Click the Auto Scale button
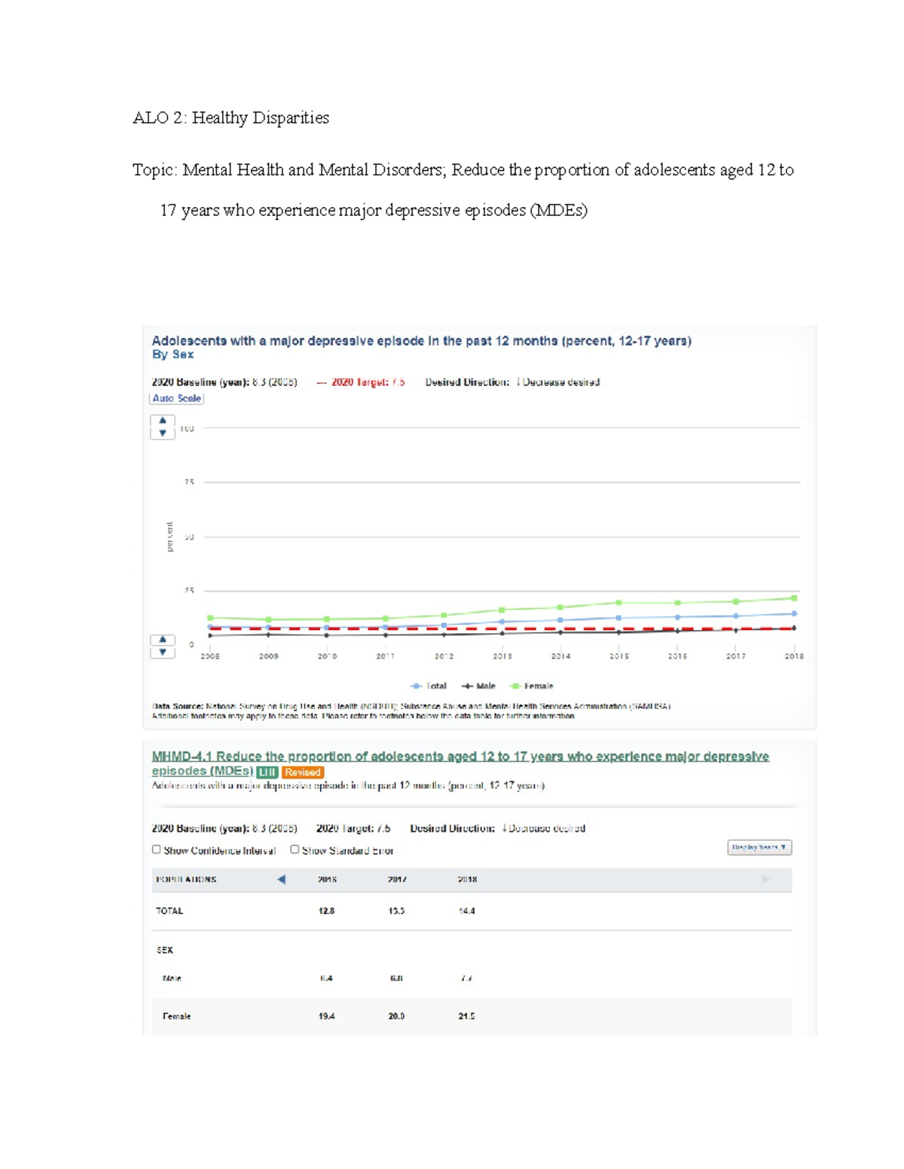 click(x=177, y=398)
